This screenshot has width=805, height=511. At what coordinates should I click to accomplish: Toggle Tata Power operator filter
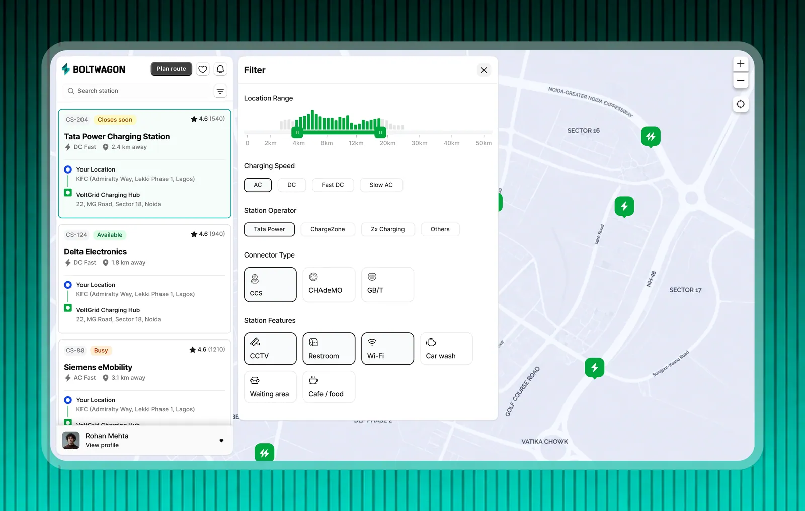click(269, 229)
